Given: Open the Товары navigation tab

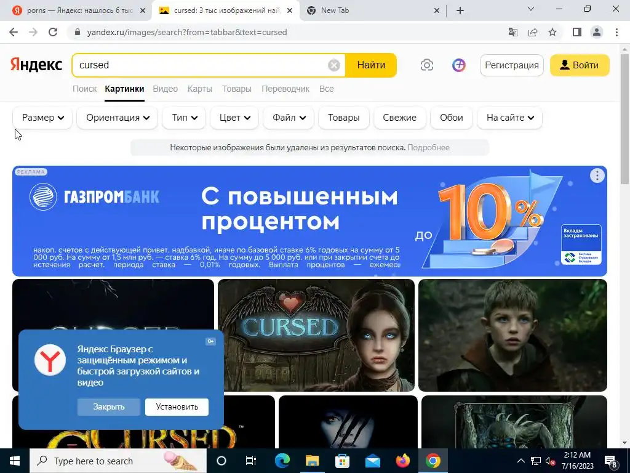Looking at the screenshot, I should tap(237, 89).
